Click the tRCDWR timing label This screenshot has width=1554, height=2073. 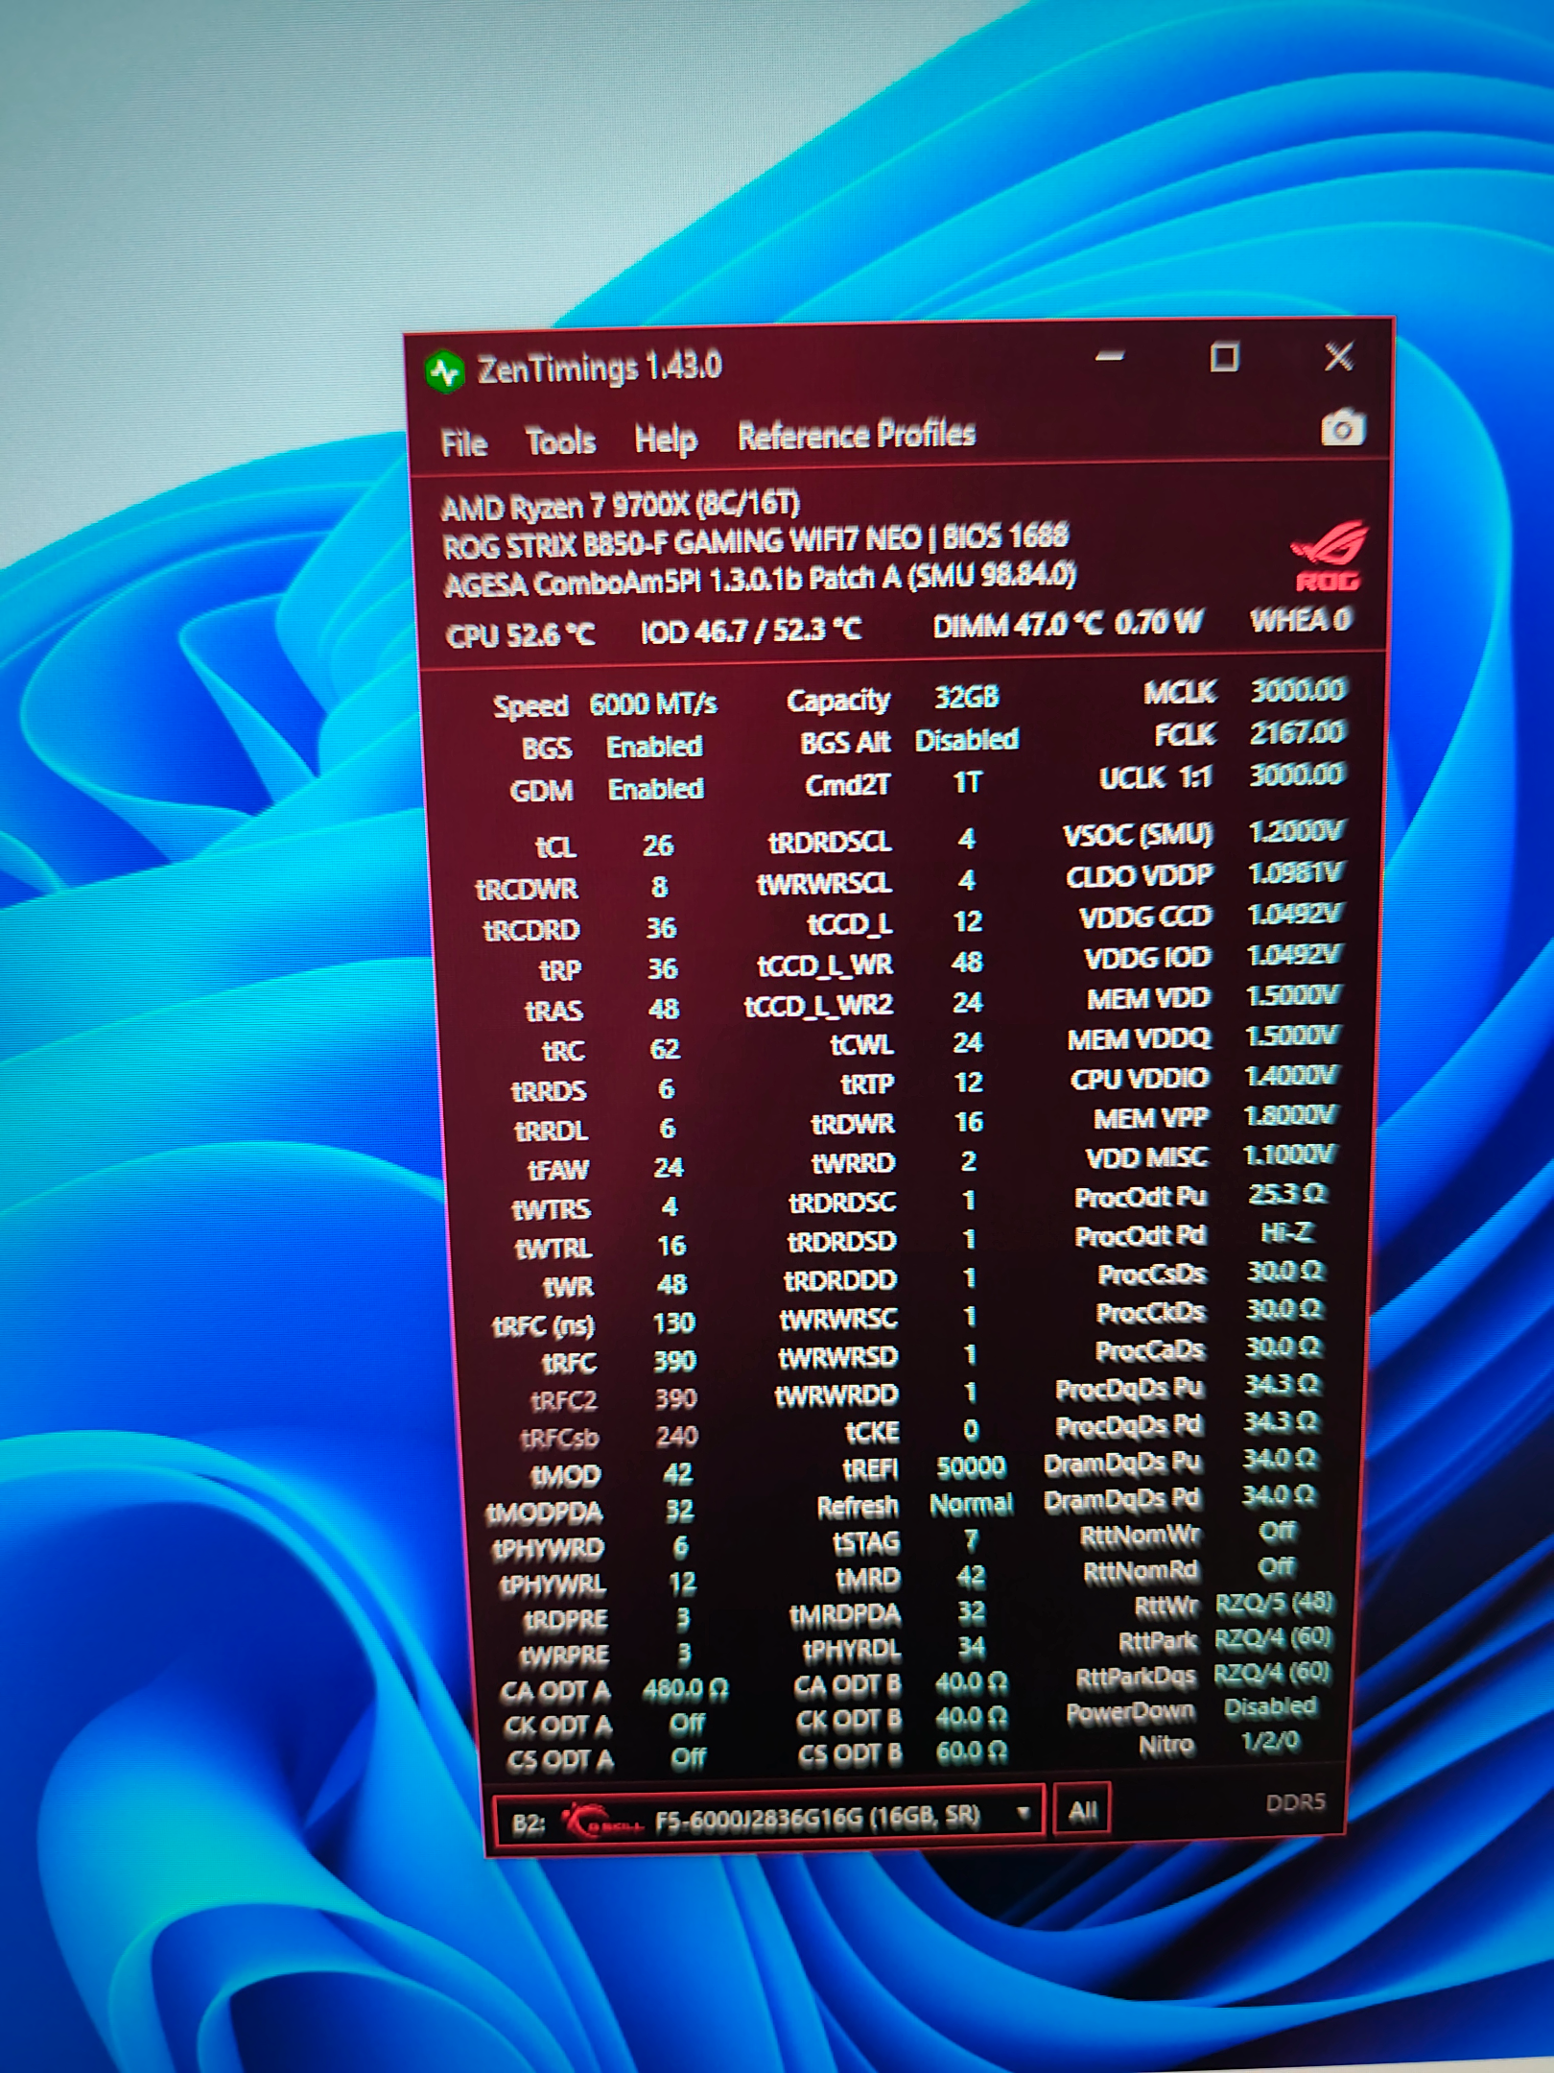[527, 890]
